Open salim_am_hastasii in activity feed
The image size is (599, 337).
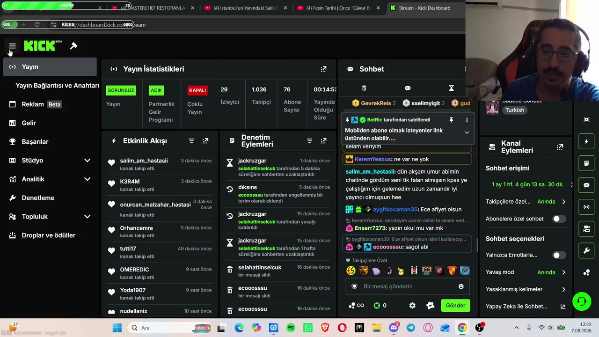144,161
